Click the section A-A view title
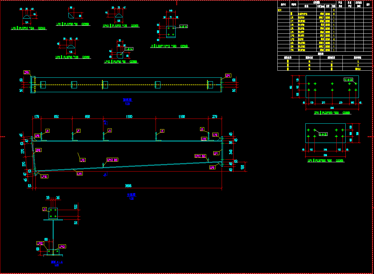Screen dimensions: 374x274 [57, 262]
